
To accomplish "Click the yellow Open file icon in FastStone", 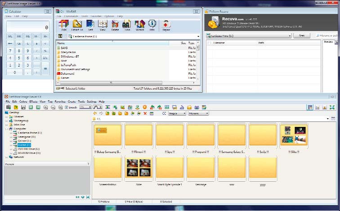I will click(16, 107).
